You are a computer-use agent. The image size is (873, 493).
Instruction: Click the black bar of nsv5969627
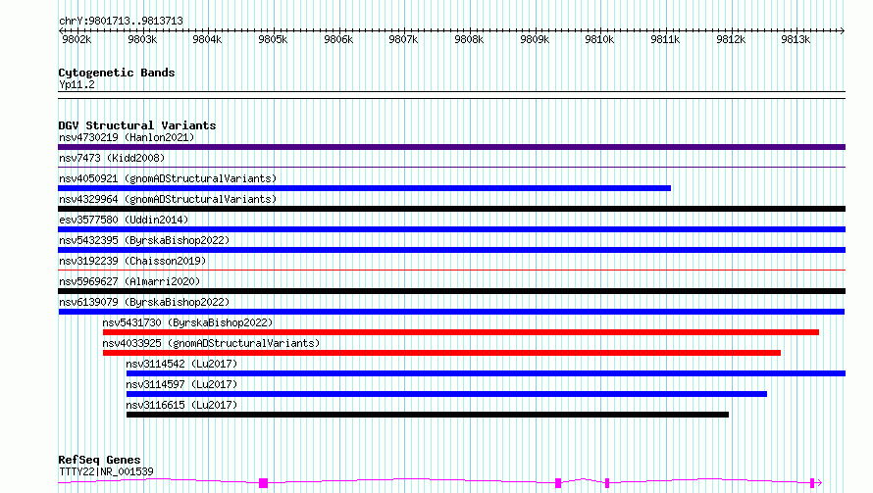pos(451,291)
